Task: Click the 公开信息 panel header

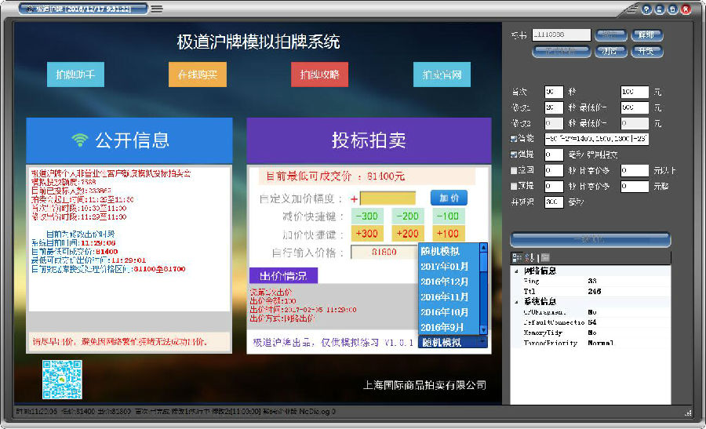Action: pos(129,140)
